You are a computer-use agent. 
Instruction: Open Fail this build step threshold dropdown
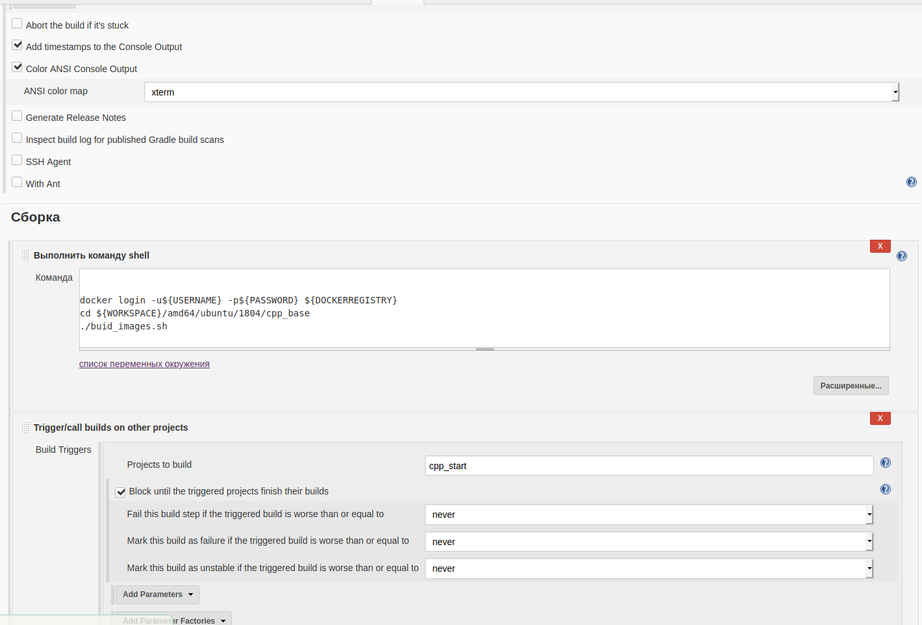pyautogui.click(x=648, y=515)
